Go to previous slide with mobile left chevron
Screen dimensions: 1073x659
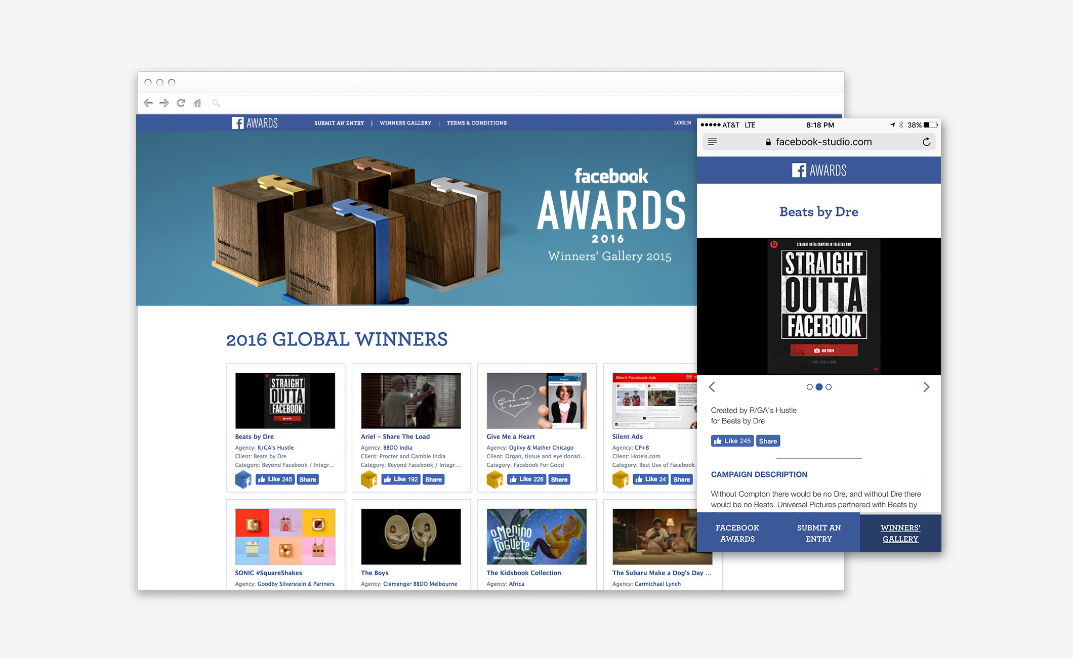click(x=712, y=387)
